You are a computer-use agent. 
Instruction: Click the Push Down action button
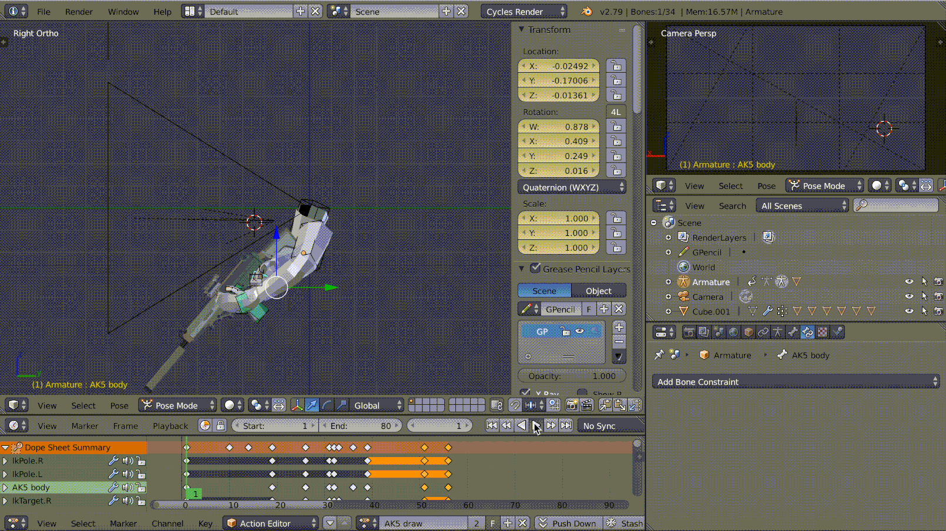[568, 523]
